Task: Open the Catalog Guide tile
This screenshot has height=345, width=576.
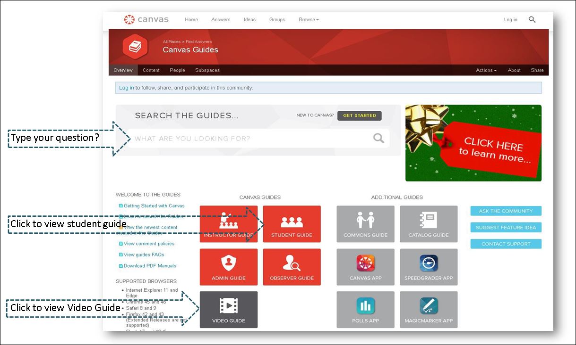Action: 429,224
